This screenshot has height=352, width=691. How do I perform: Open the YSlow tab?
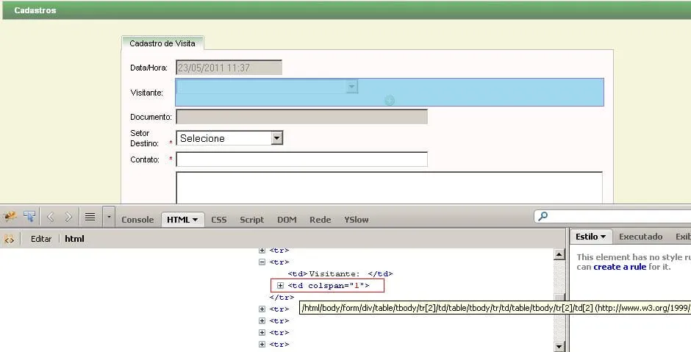pyautogui.click(x=356, y=220)
